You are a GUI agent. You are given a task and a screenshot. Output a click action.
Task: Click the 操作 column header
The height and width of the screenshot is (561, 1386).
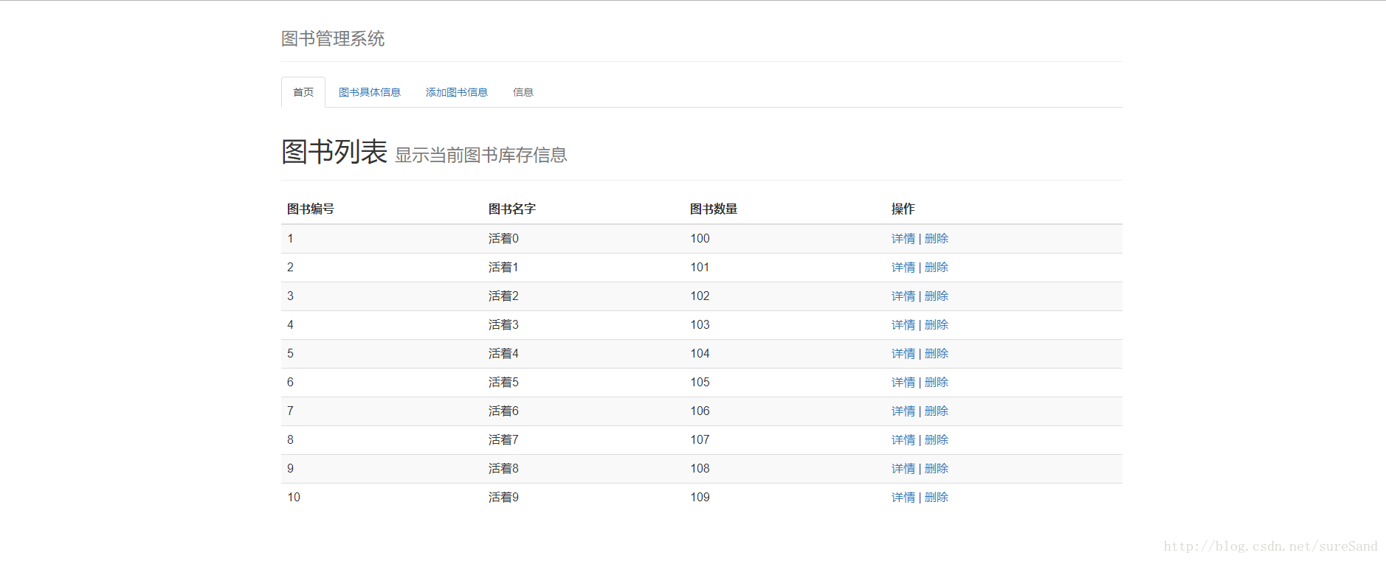tap(903, 209)
